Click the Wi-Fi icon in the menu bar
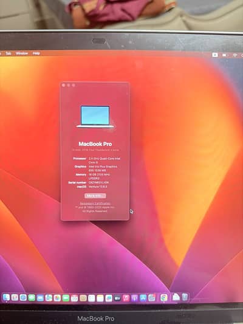This screenshot has width=243, height=324. 235,55
